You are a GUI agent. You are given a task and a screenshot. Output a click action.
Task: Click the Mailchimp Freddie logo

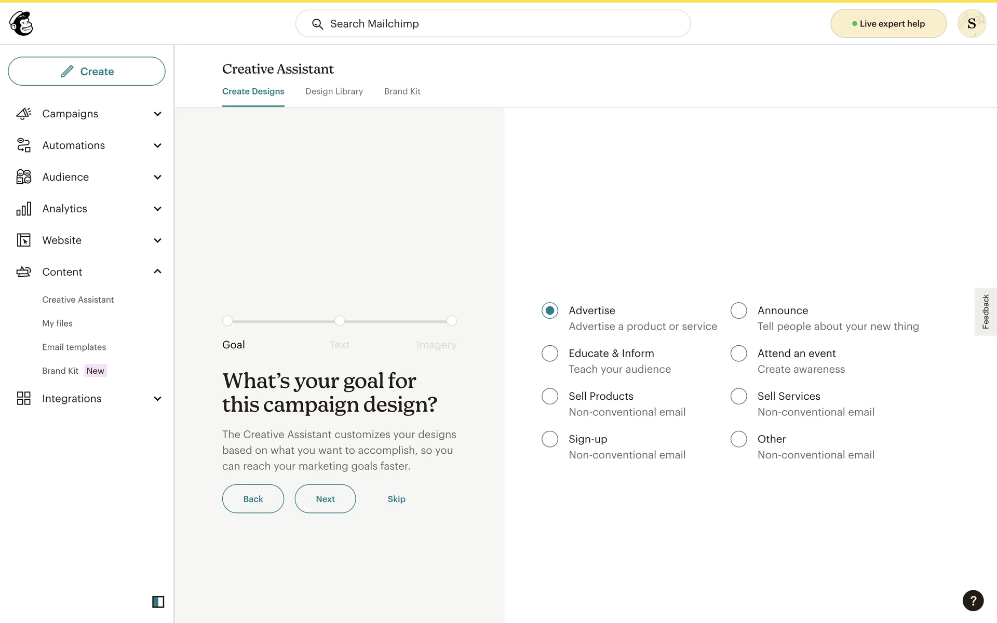[21, 23]
